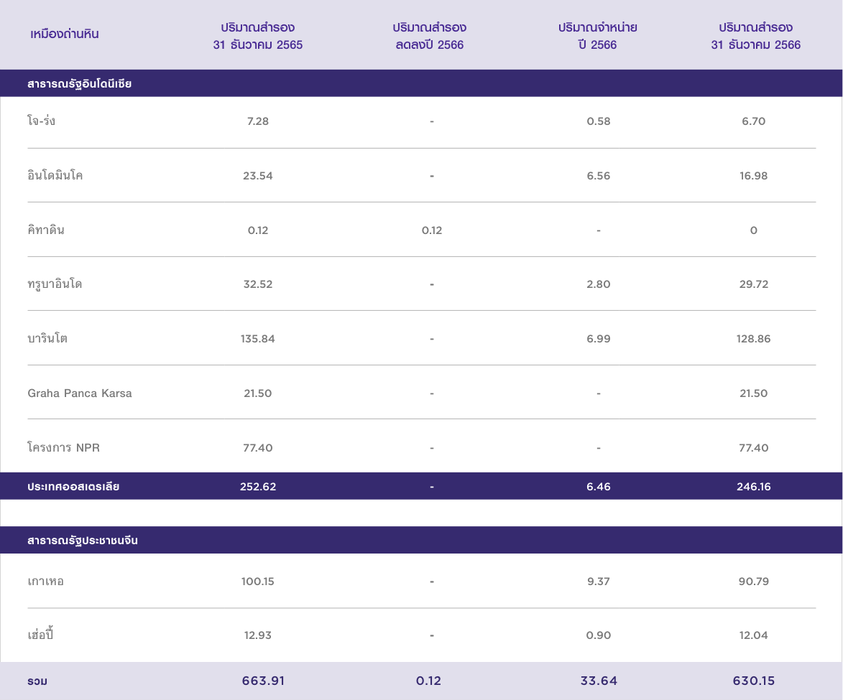Select the row label 'อินโดมินโค'
Screen dimensions: 843x700
(55, 176)
